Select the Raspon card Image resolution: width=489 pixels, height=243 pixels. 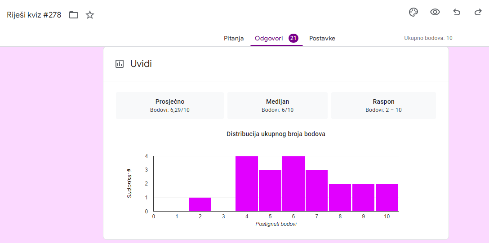click(383, 106)
